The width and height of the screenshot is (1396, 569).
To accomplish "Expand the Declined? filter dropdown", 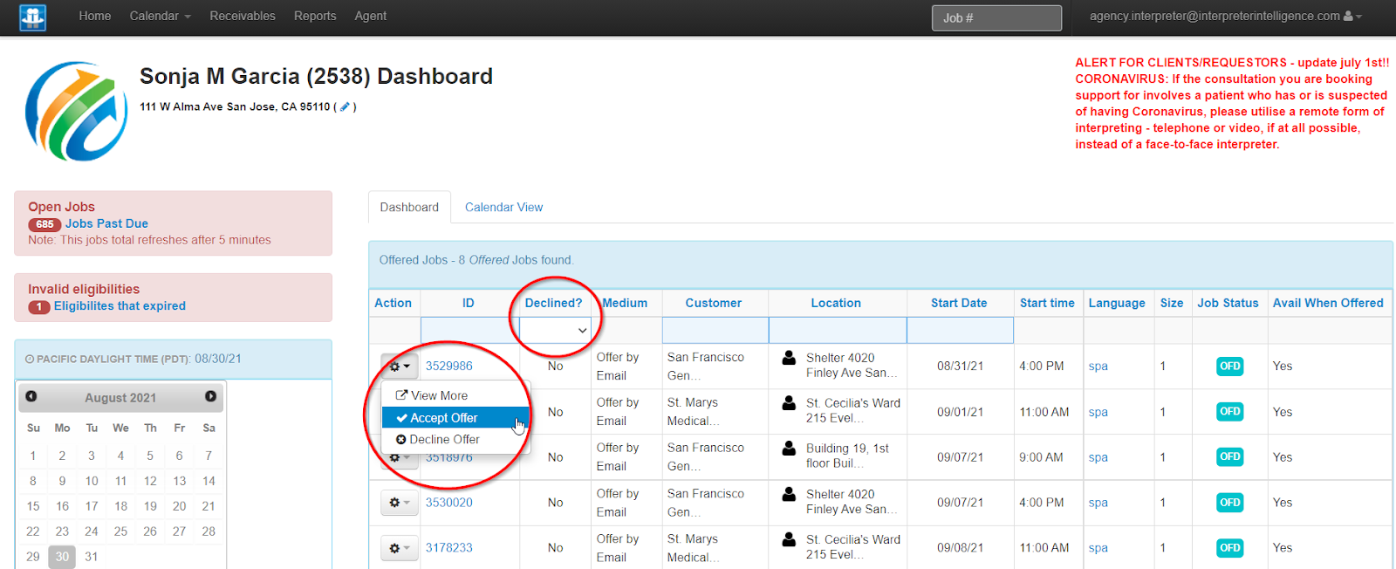I will 555,330.
